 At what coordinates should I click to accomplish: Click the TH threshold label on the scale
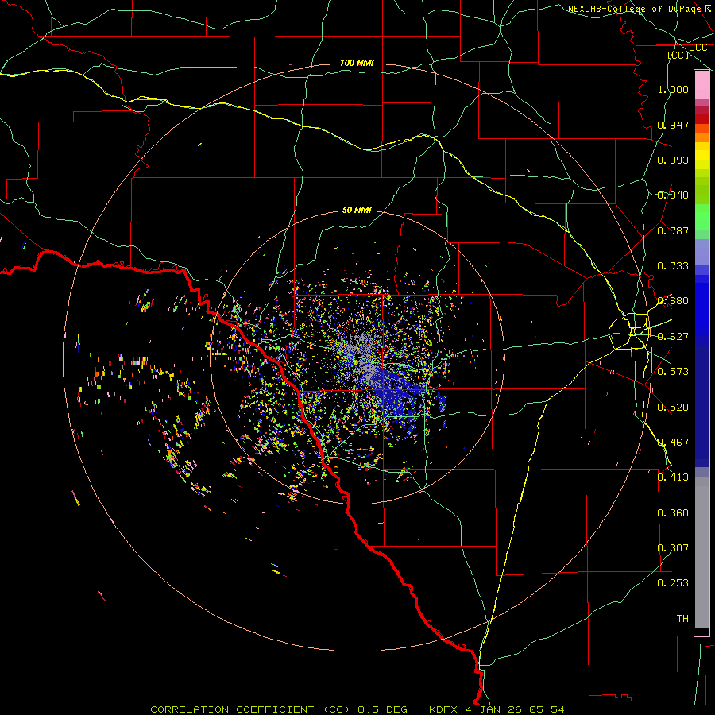tap(682, 618)
